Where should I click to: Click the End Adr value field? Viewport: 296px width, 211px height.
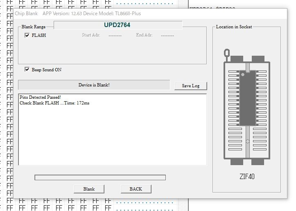(167, 35)
